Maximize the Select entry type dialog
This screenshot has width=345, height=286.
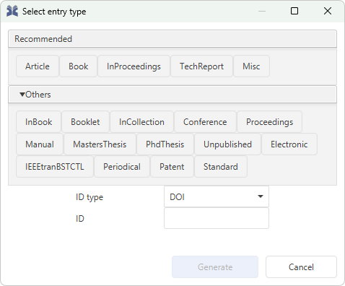(x=294, y=11)
